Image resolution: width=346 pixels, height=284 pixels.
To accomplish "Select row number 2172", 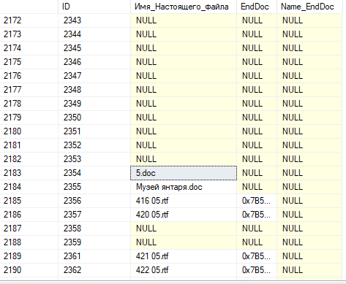I will point(29,20).
